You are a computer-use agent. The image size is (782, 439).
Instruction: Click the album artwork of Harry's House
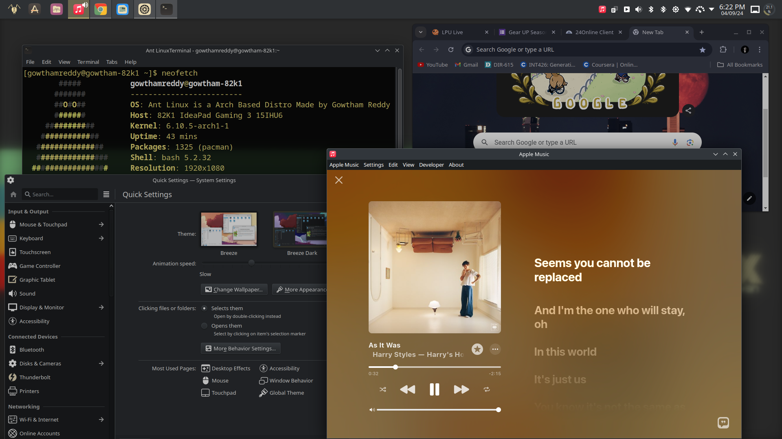435,267
